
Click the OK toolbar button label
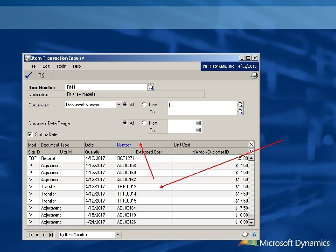[x=41, y=75]
